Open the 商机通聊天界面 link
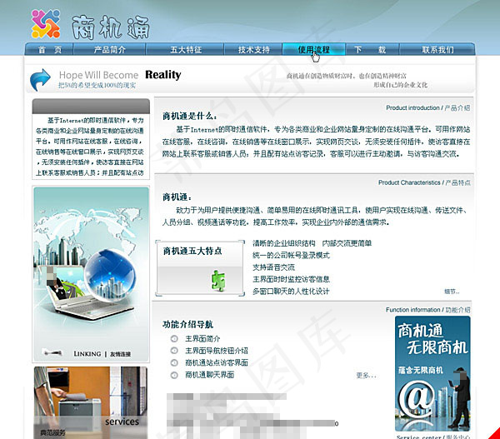 pyautogui.click(x=209, y=375)
